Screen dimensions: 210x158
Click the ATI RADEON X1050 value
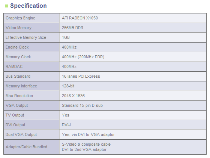[80, 18]
